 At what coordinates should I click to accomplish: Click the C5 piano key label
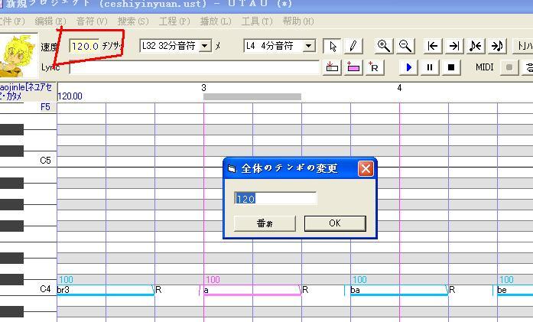tap(45, 160)
